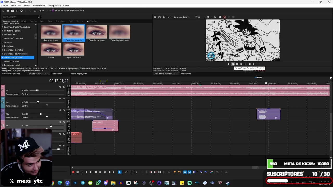Switch to the Generador de medios tab
Viewport: 333px width, 187px height.
(x=11, y=74)
